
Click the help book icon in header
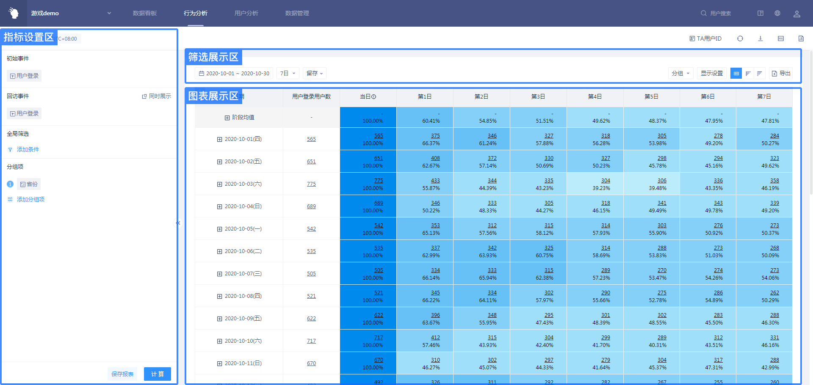(x=760, y=13)
